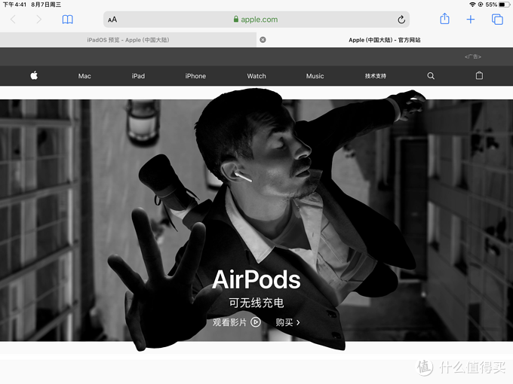
Task: Click the Apple logo home icon
Action: point(34,76)
